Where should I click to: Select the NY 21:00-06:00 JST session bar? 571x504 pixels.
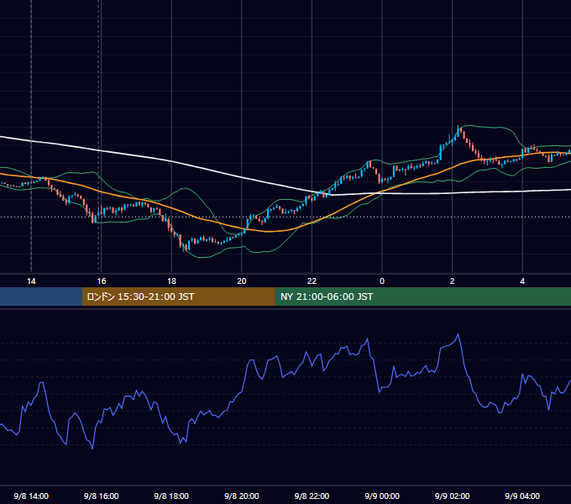(x=422, y=297)
